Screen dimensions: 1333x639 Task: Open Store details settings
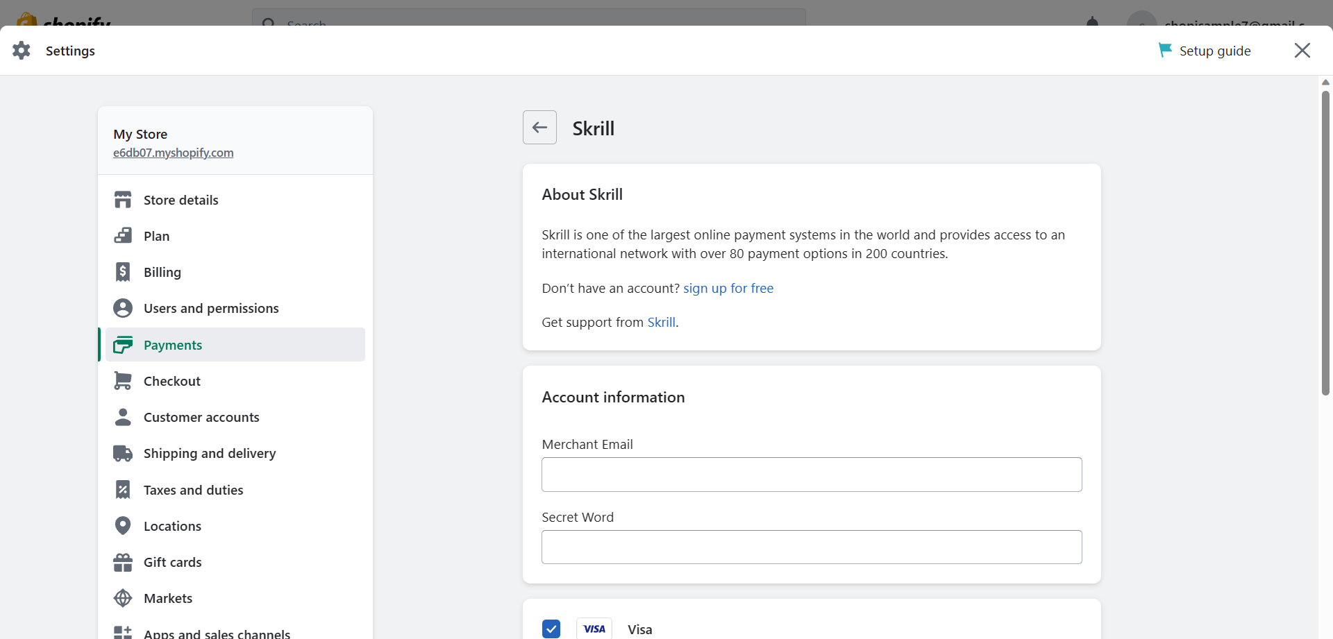coord(235,200)
